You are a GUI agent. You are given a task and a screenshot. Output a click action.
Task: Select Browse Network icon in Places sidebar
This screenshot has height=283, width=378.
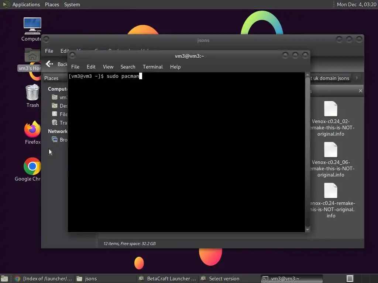(55, 139)
